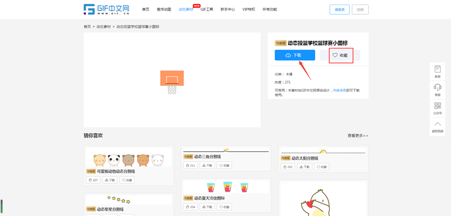Click the blue 下载 download button

click(x=295, y=55)
